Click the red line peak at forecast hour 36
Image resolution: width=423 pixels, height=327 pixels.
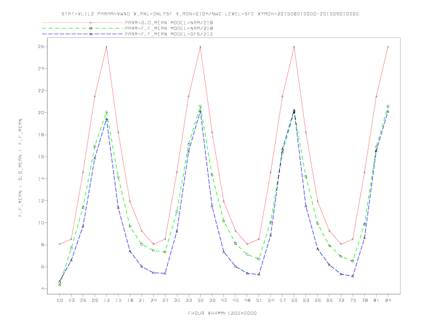200,47
